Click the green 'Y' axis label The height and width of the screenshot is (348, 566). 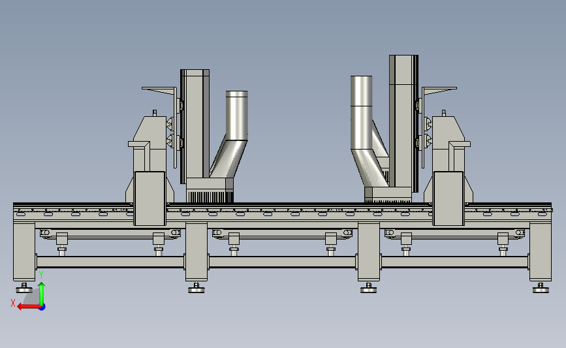coord(41,275)
